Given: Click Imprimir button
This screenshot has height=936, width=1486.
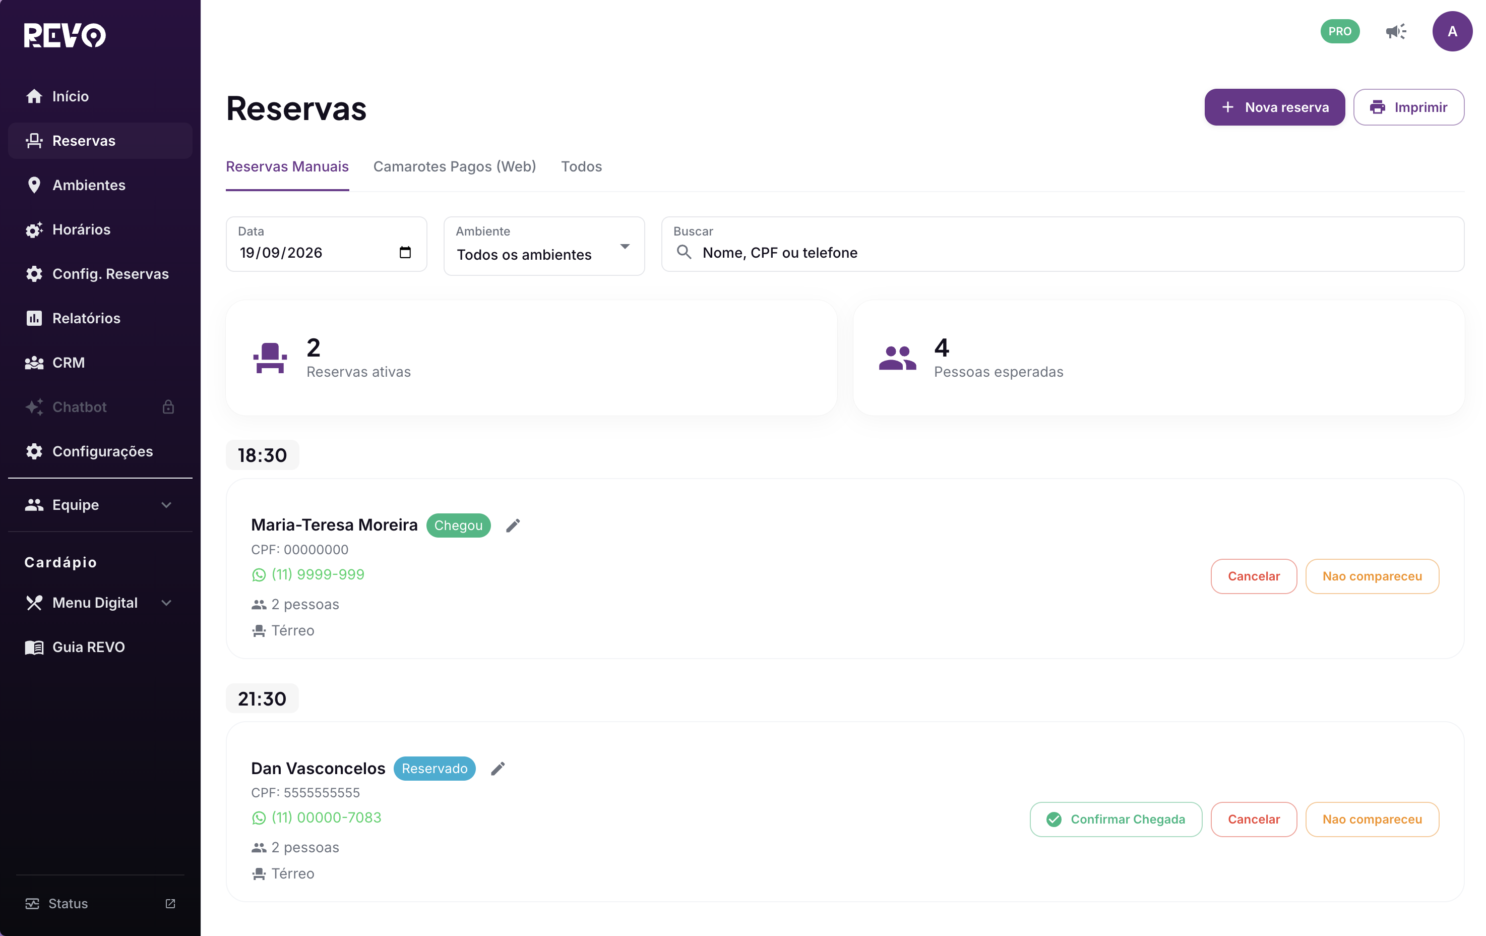Looking at the screenshot, I should pyautogui.click(x=1408, y=107).
